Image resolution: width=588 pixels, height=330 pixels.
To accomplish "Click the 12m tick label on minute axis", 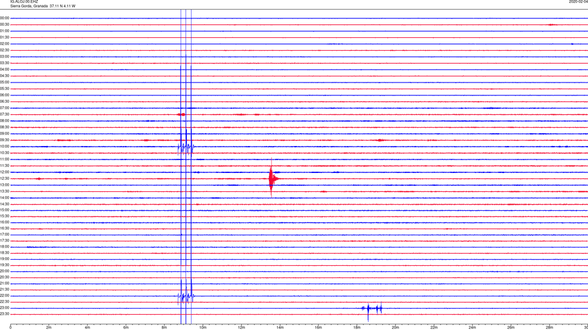I will click(x=241, y=328).
